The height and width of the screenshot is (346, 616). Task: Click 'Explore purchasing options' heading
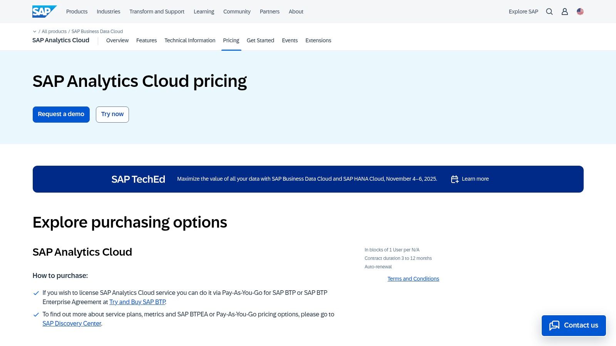click(130, 223)
